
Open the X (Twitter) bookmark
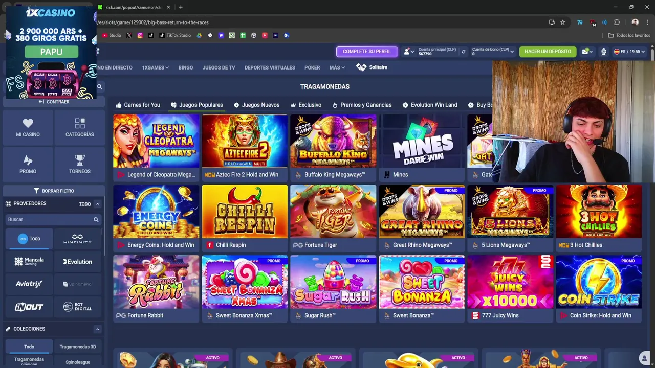click(129, 35)
